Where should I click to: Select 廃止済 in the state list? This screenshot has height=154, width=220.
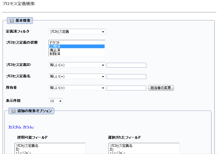coord(77,50)
